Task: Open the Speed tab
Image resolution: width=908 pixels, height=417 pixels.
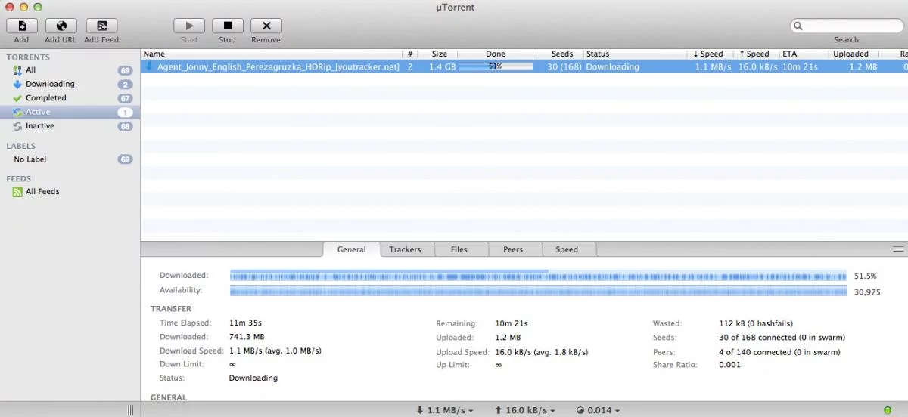Action: click(x=566, y=249)
